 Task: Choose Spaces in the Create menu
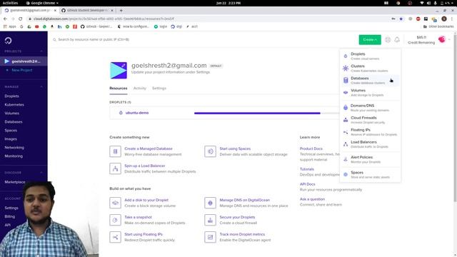point(370,174)
